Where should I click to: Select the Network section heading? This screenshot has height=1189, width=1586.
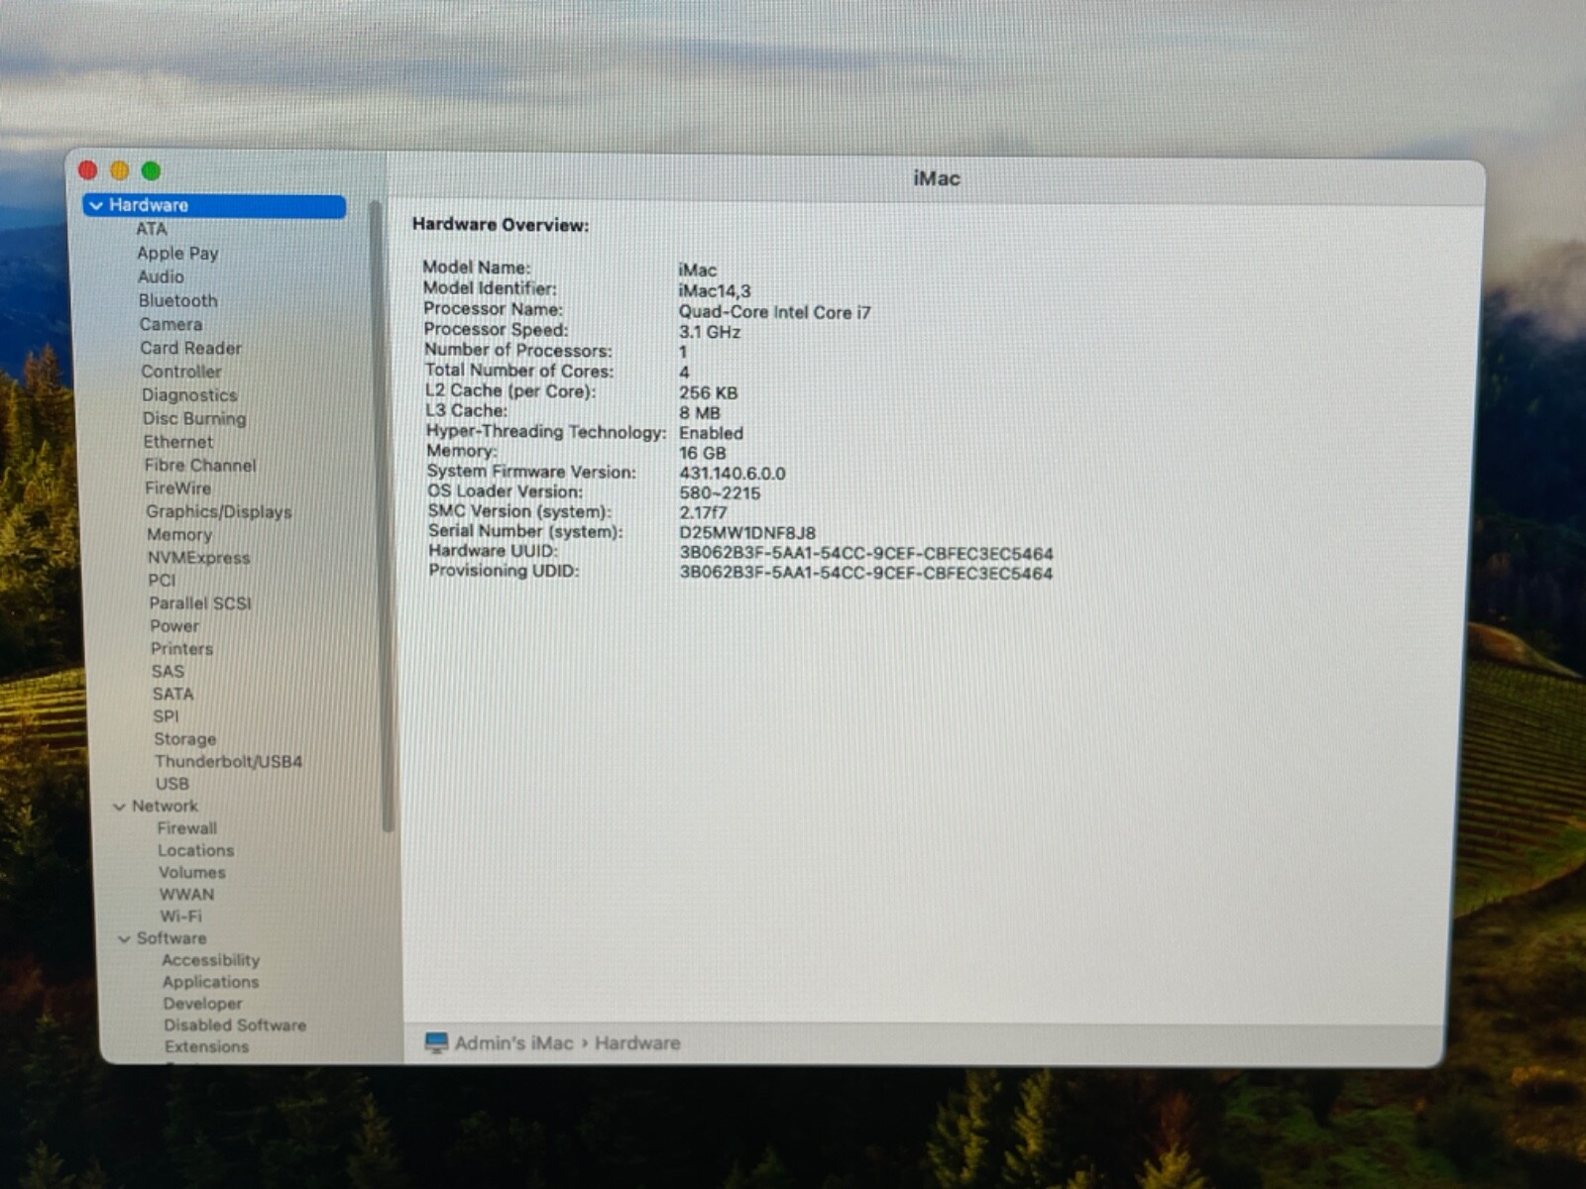point(165,806)
